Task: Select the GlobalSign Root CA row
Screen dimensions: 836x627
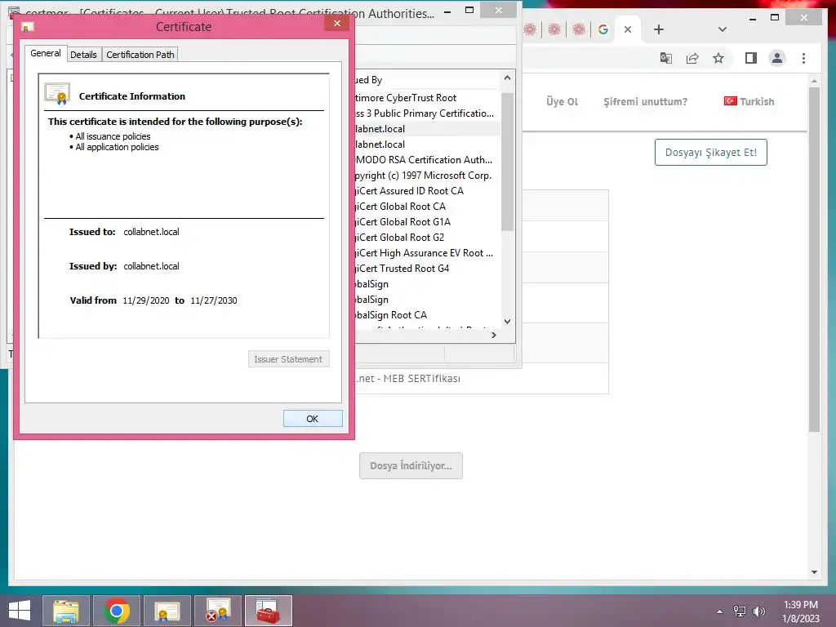Action: (428, 314)
